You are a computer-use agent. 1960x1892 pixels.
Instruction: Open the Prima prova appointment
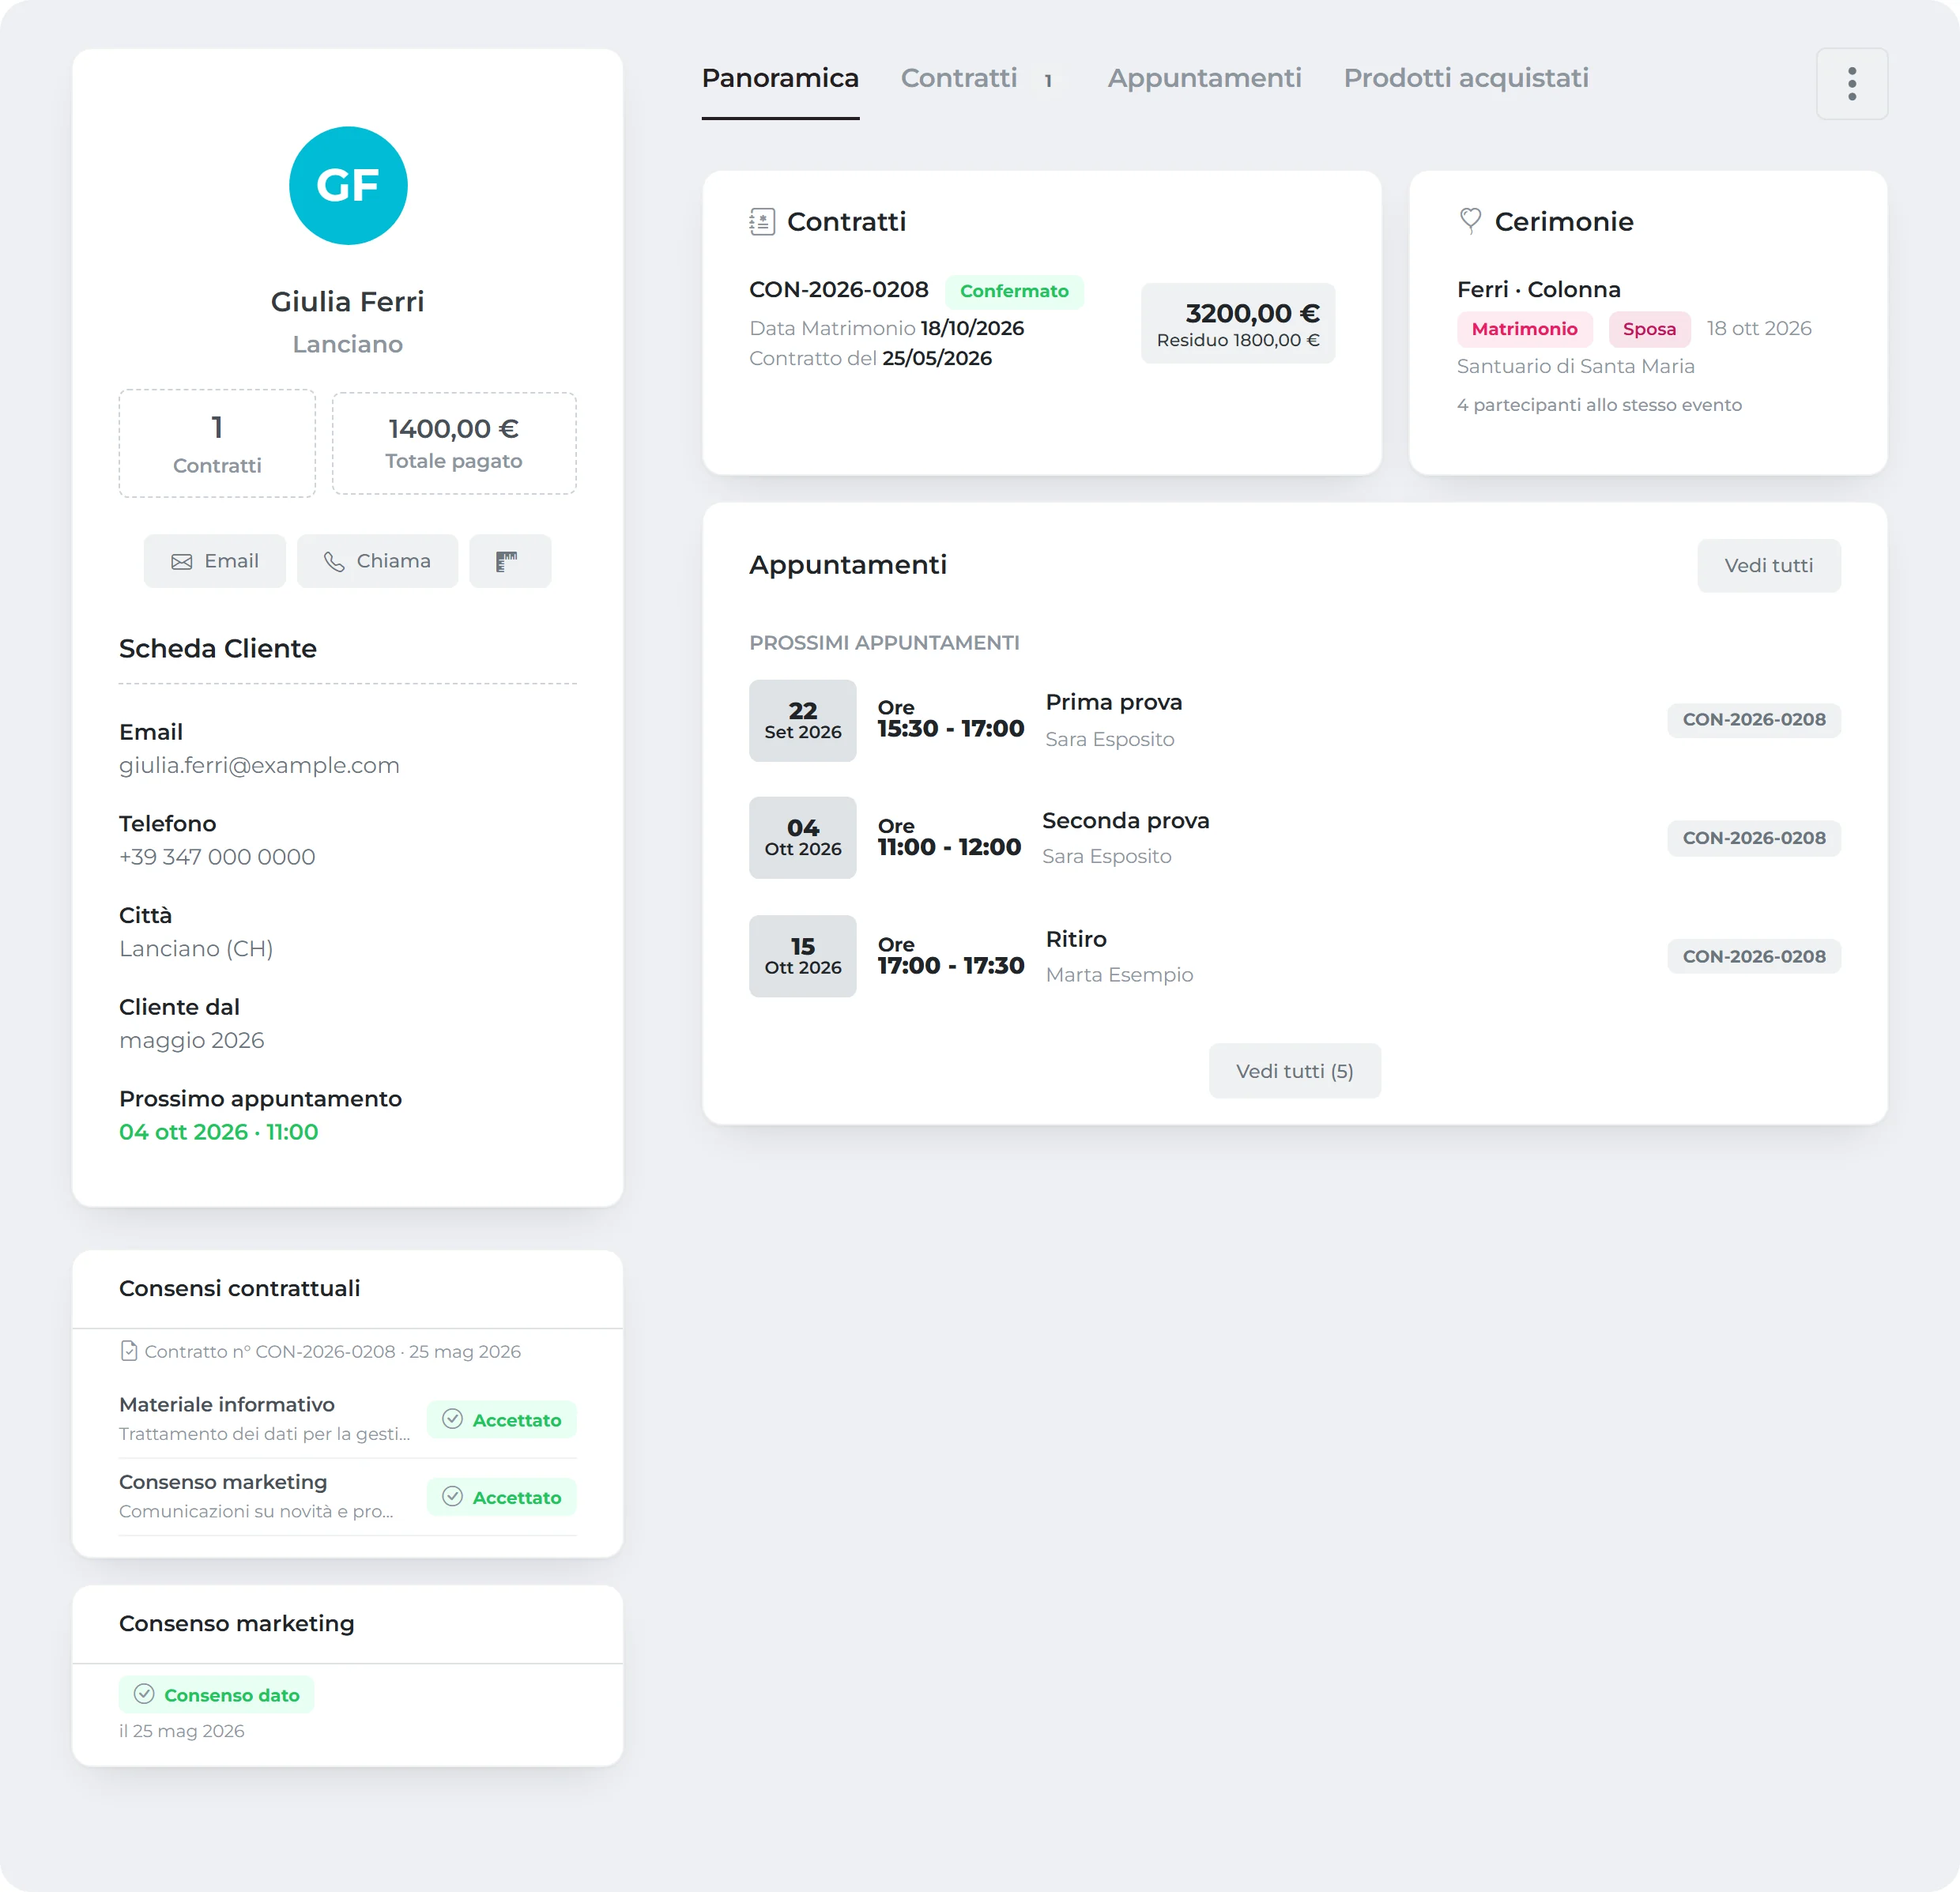click(1114, 702)
